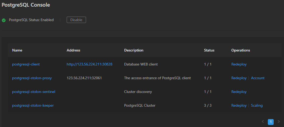The height and width of the screenshot is (127, 284).
Task: Click the Description column header
Action: [134, 50]
